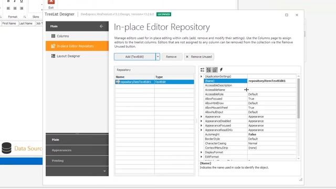The width and height of the screenshot is (336, 189).
Task: Select the CharacterCasing property row
Action: [250, 143]
